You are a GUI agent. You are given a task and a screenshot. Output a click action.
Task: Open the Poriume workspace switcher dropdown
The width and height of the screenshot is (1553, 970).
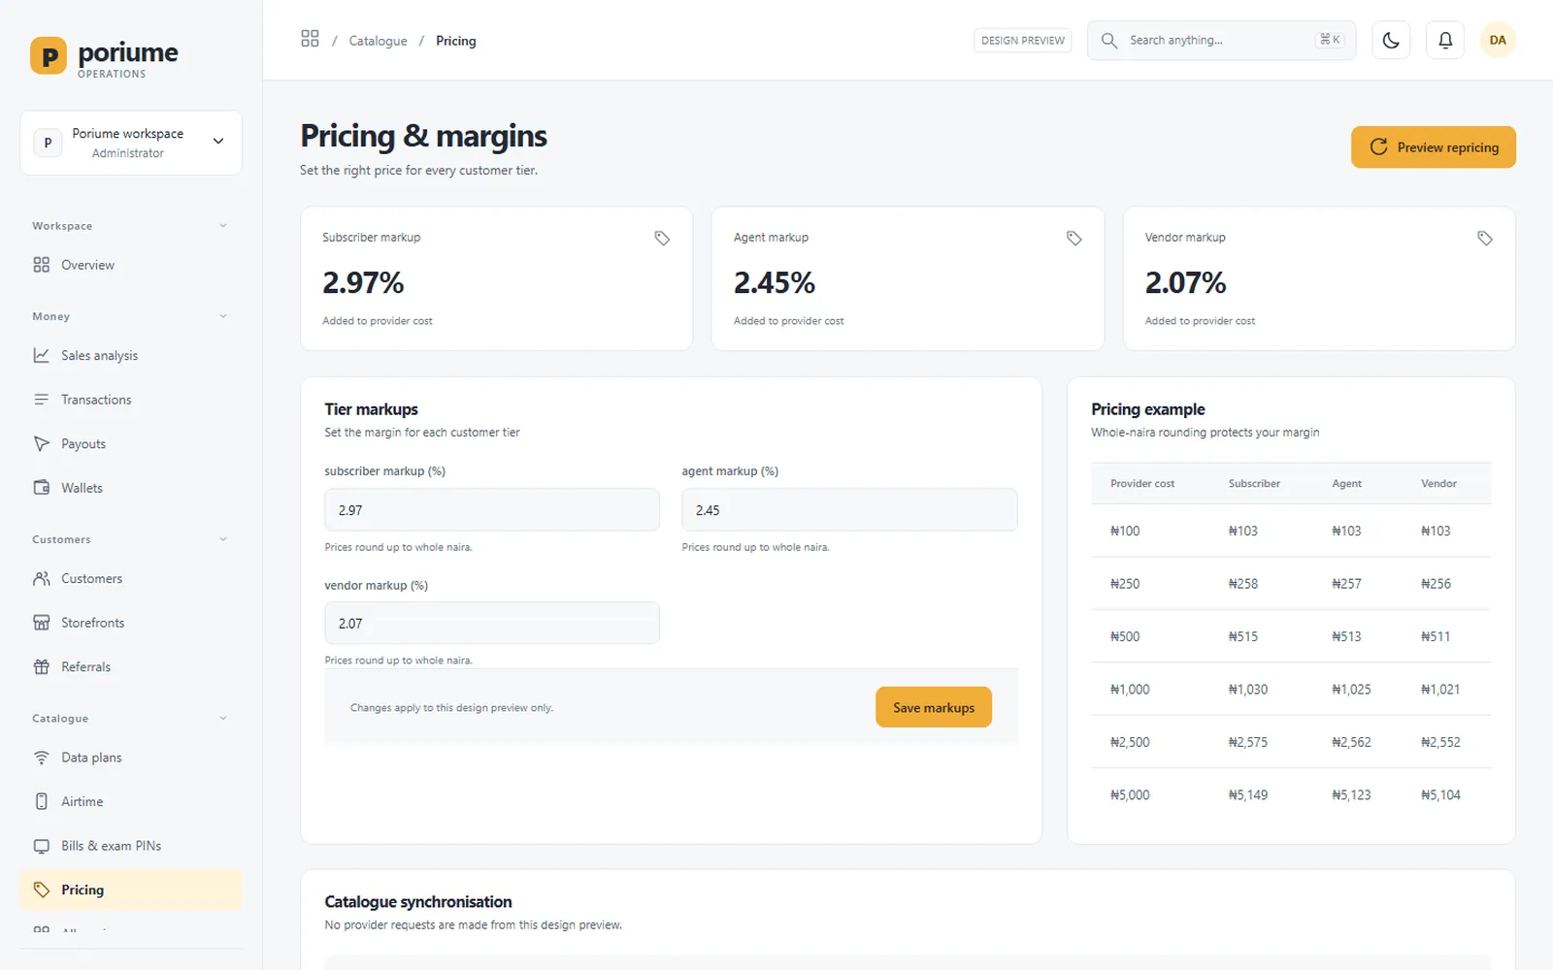pyautogui.click(x=131, y=143)
